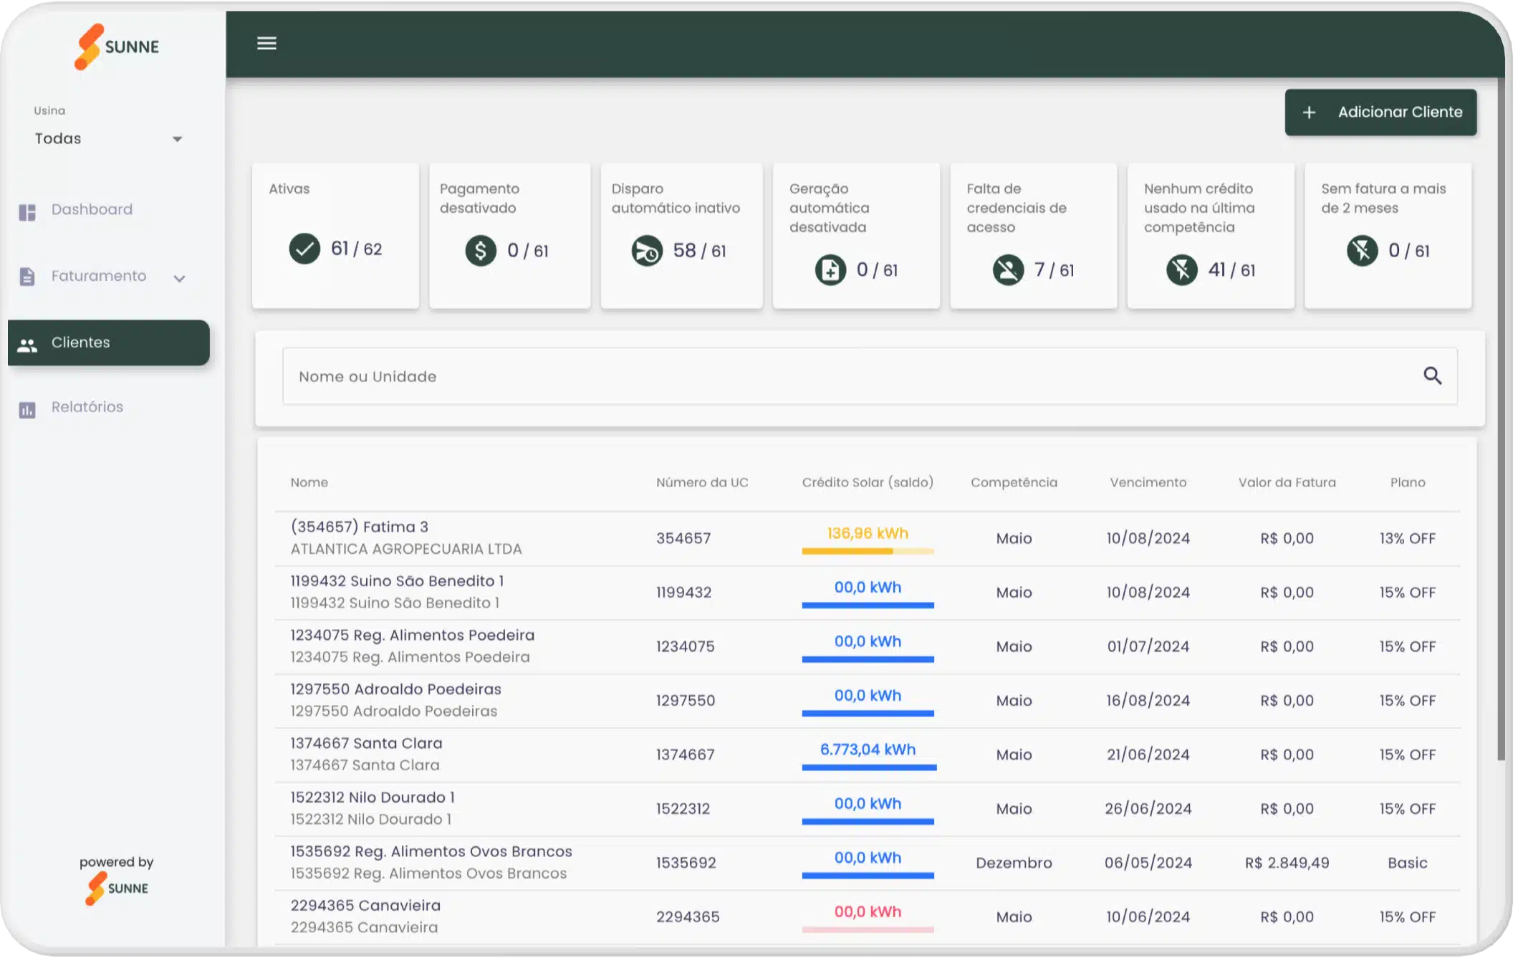1513x958 pixels.
Task: Click the red 00,0 kWh Canavieira bar
Action: (868, 929)
